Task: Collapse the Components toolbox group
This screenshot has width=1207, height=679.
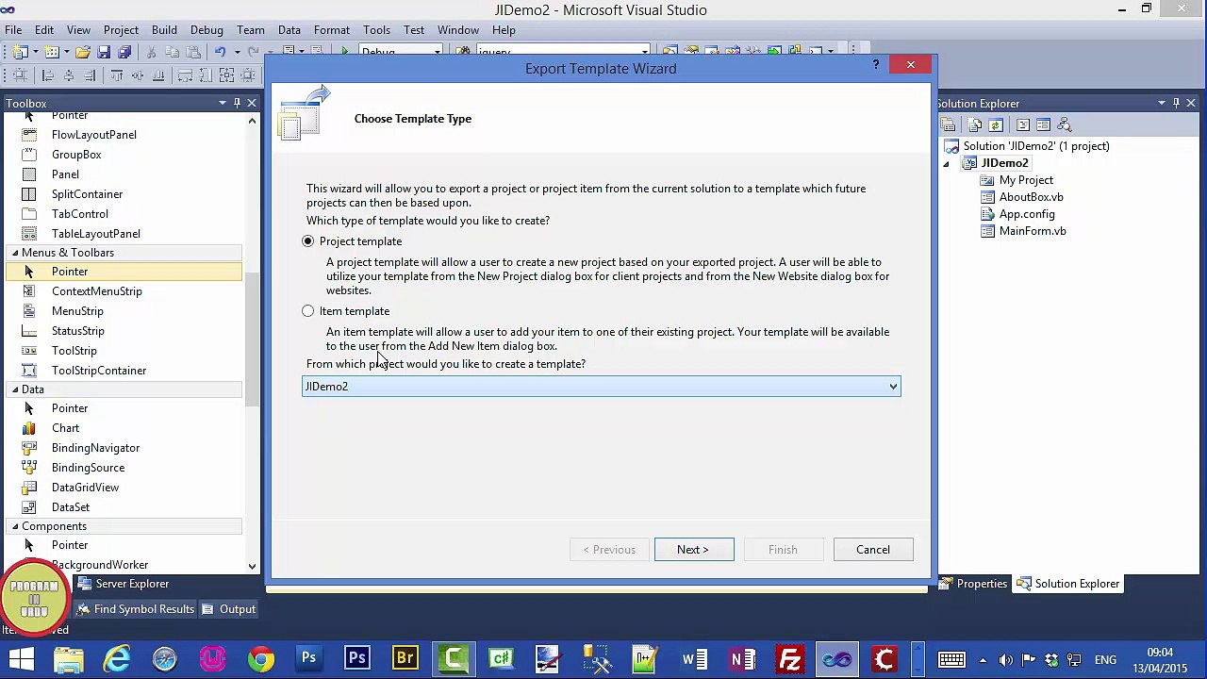Action: pos(15,526)
